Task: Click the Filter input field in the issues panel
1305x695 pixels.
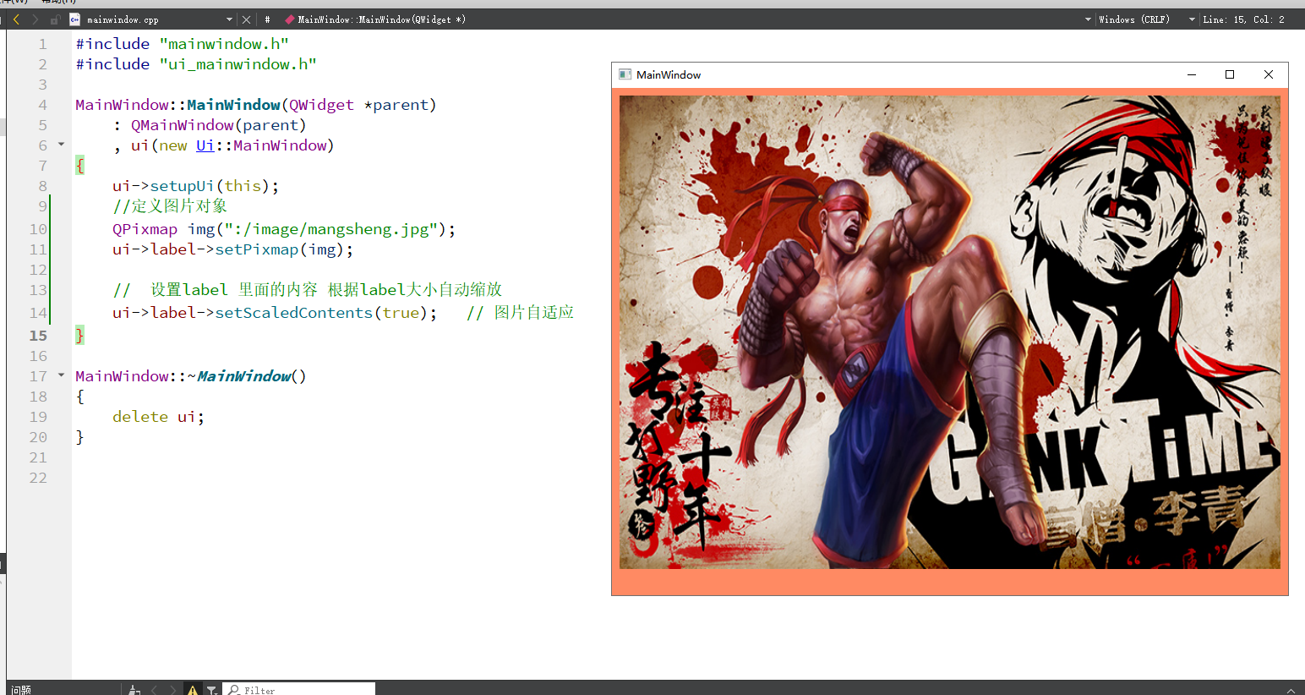Action: (299, 690)
